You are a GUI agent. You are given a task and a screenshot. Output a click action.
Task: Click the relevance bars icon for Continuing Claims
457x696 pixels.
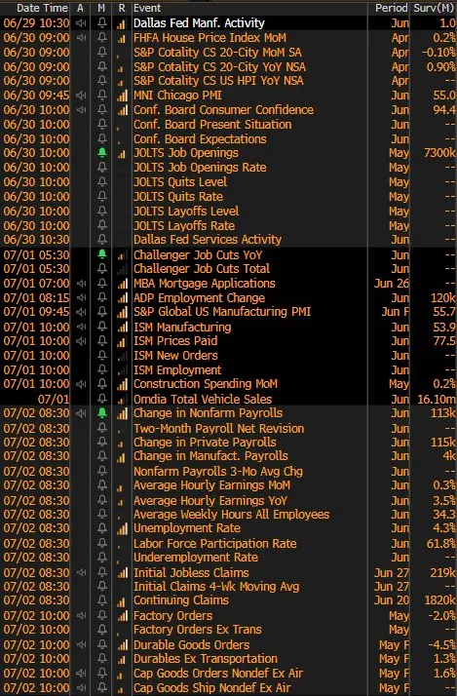pyautogui.click(x=121, y=601)
